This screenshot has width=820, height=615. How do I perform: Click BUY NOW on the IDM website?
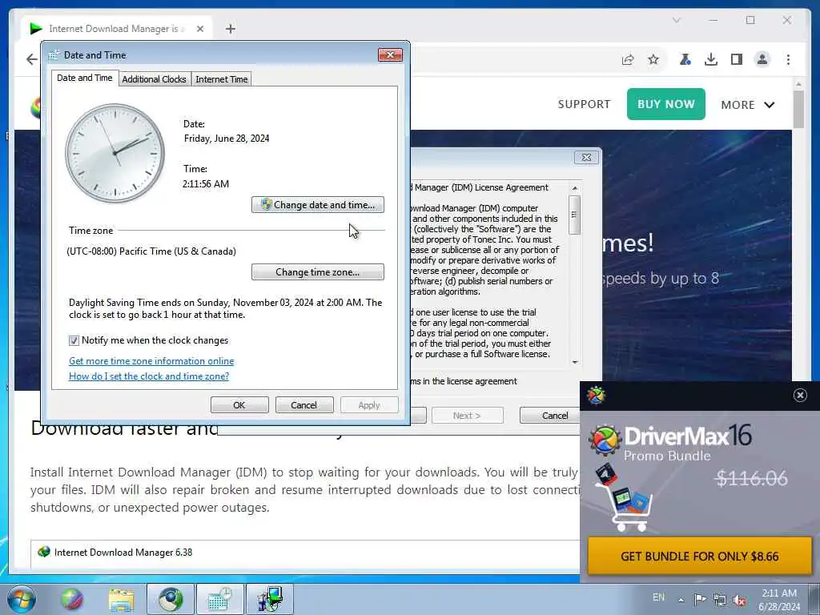(665, 104)
